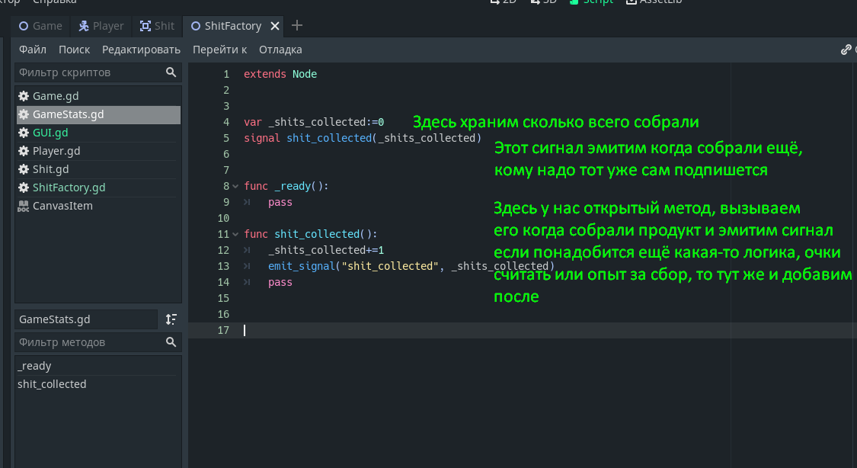Toggle alphabetical sorting of methods list

(171, 319)
